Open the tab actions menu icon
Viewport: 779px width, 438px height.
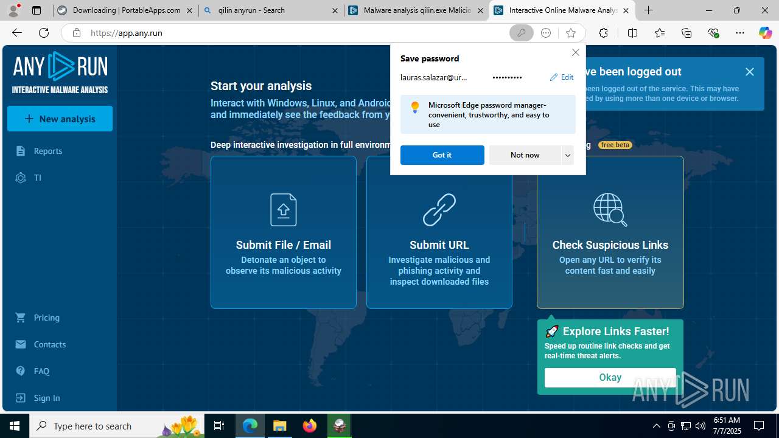click(37, 10)
